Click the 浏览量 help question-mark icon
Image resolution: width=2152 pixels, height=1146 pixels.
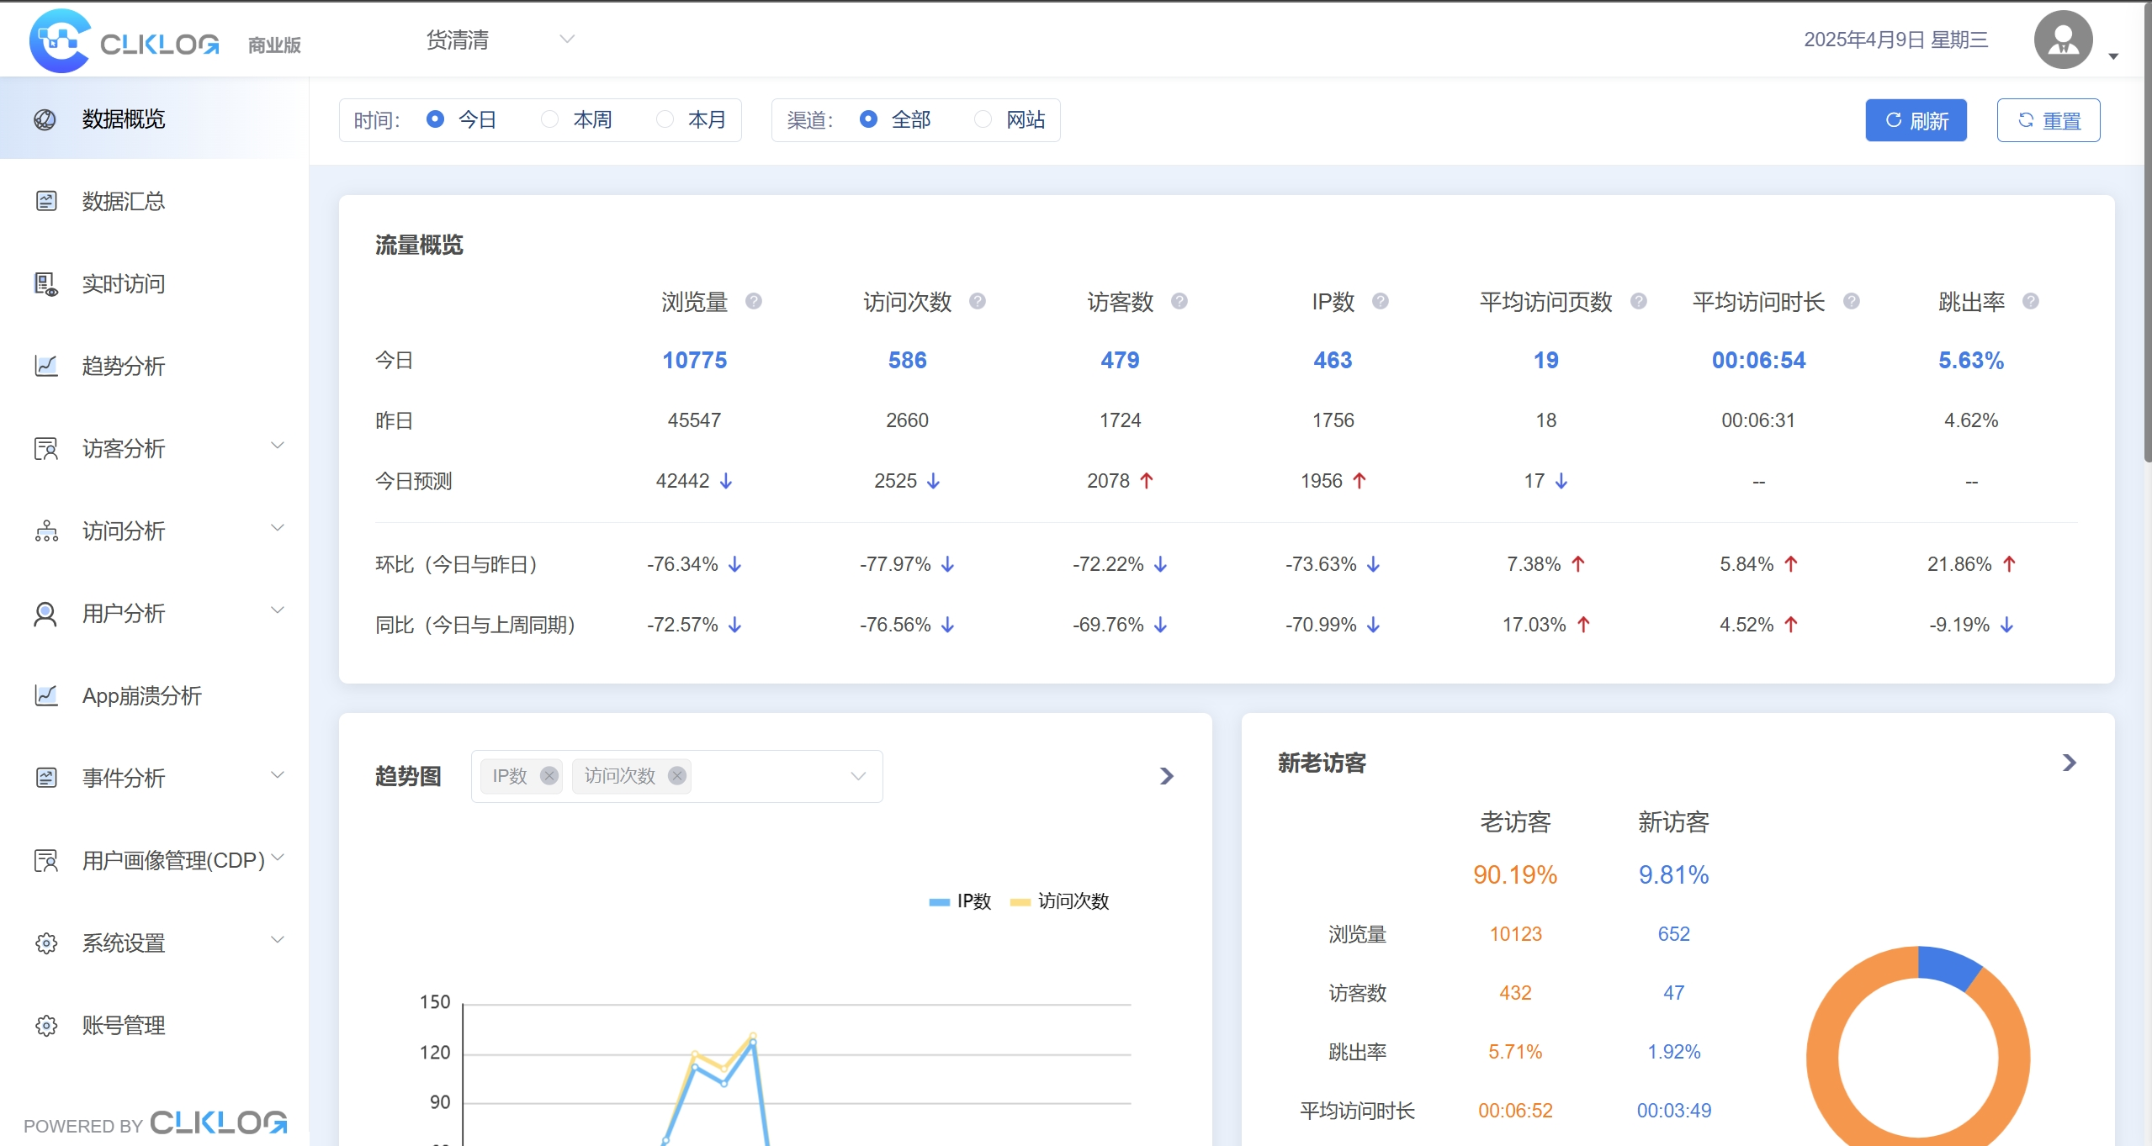click(755, 301)
